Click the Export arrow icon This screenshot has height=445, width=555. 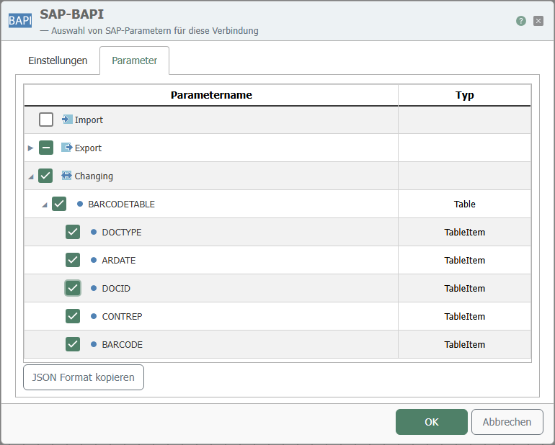coord(67,148)
